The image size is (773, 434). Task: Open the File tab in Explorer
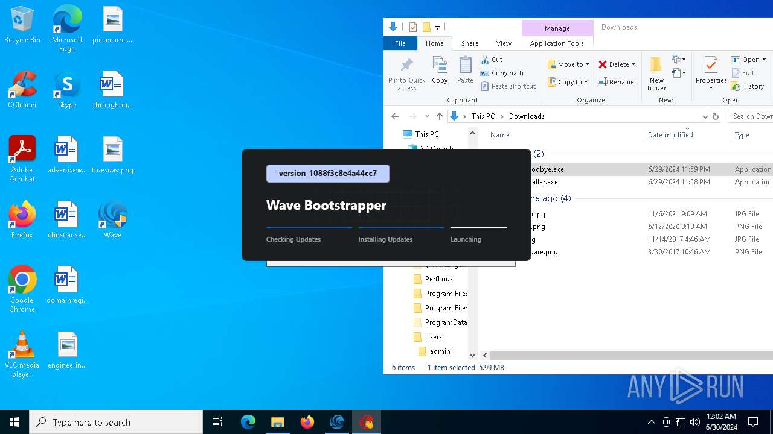[x=400, y=43]
